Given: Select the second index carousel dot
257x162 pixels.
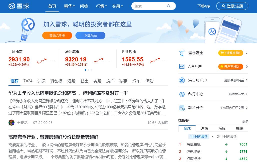Looking at the screenshot, I should pos(88,70).
